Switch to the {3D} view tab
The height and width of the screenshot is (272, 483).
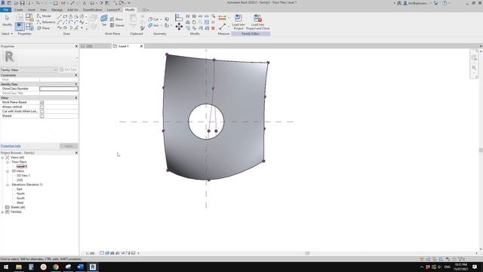coord(96,46)
